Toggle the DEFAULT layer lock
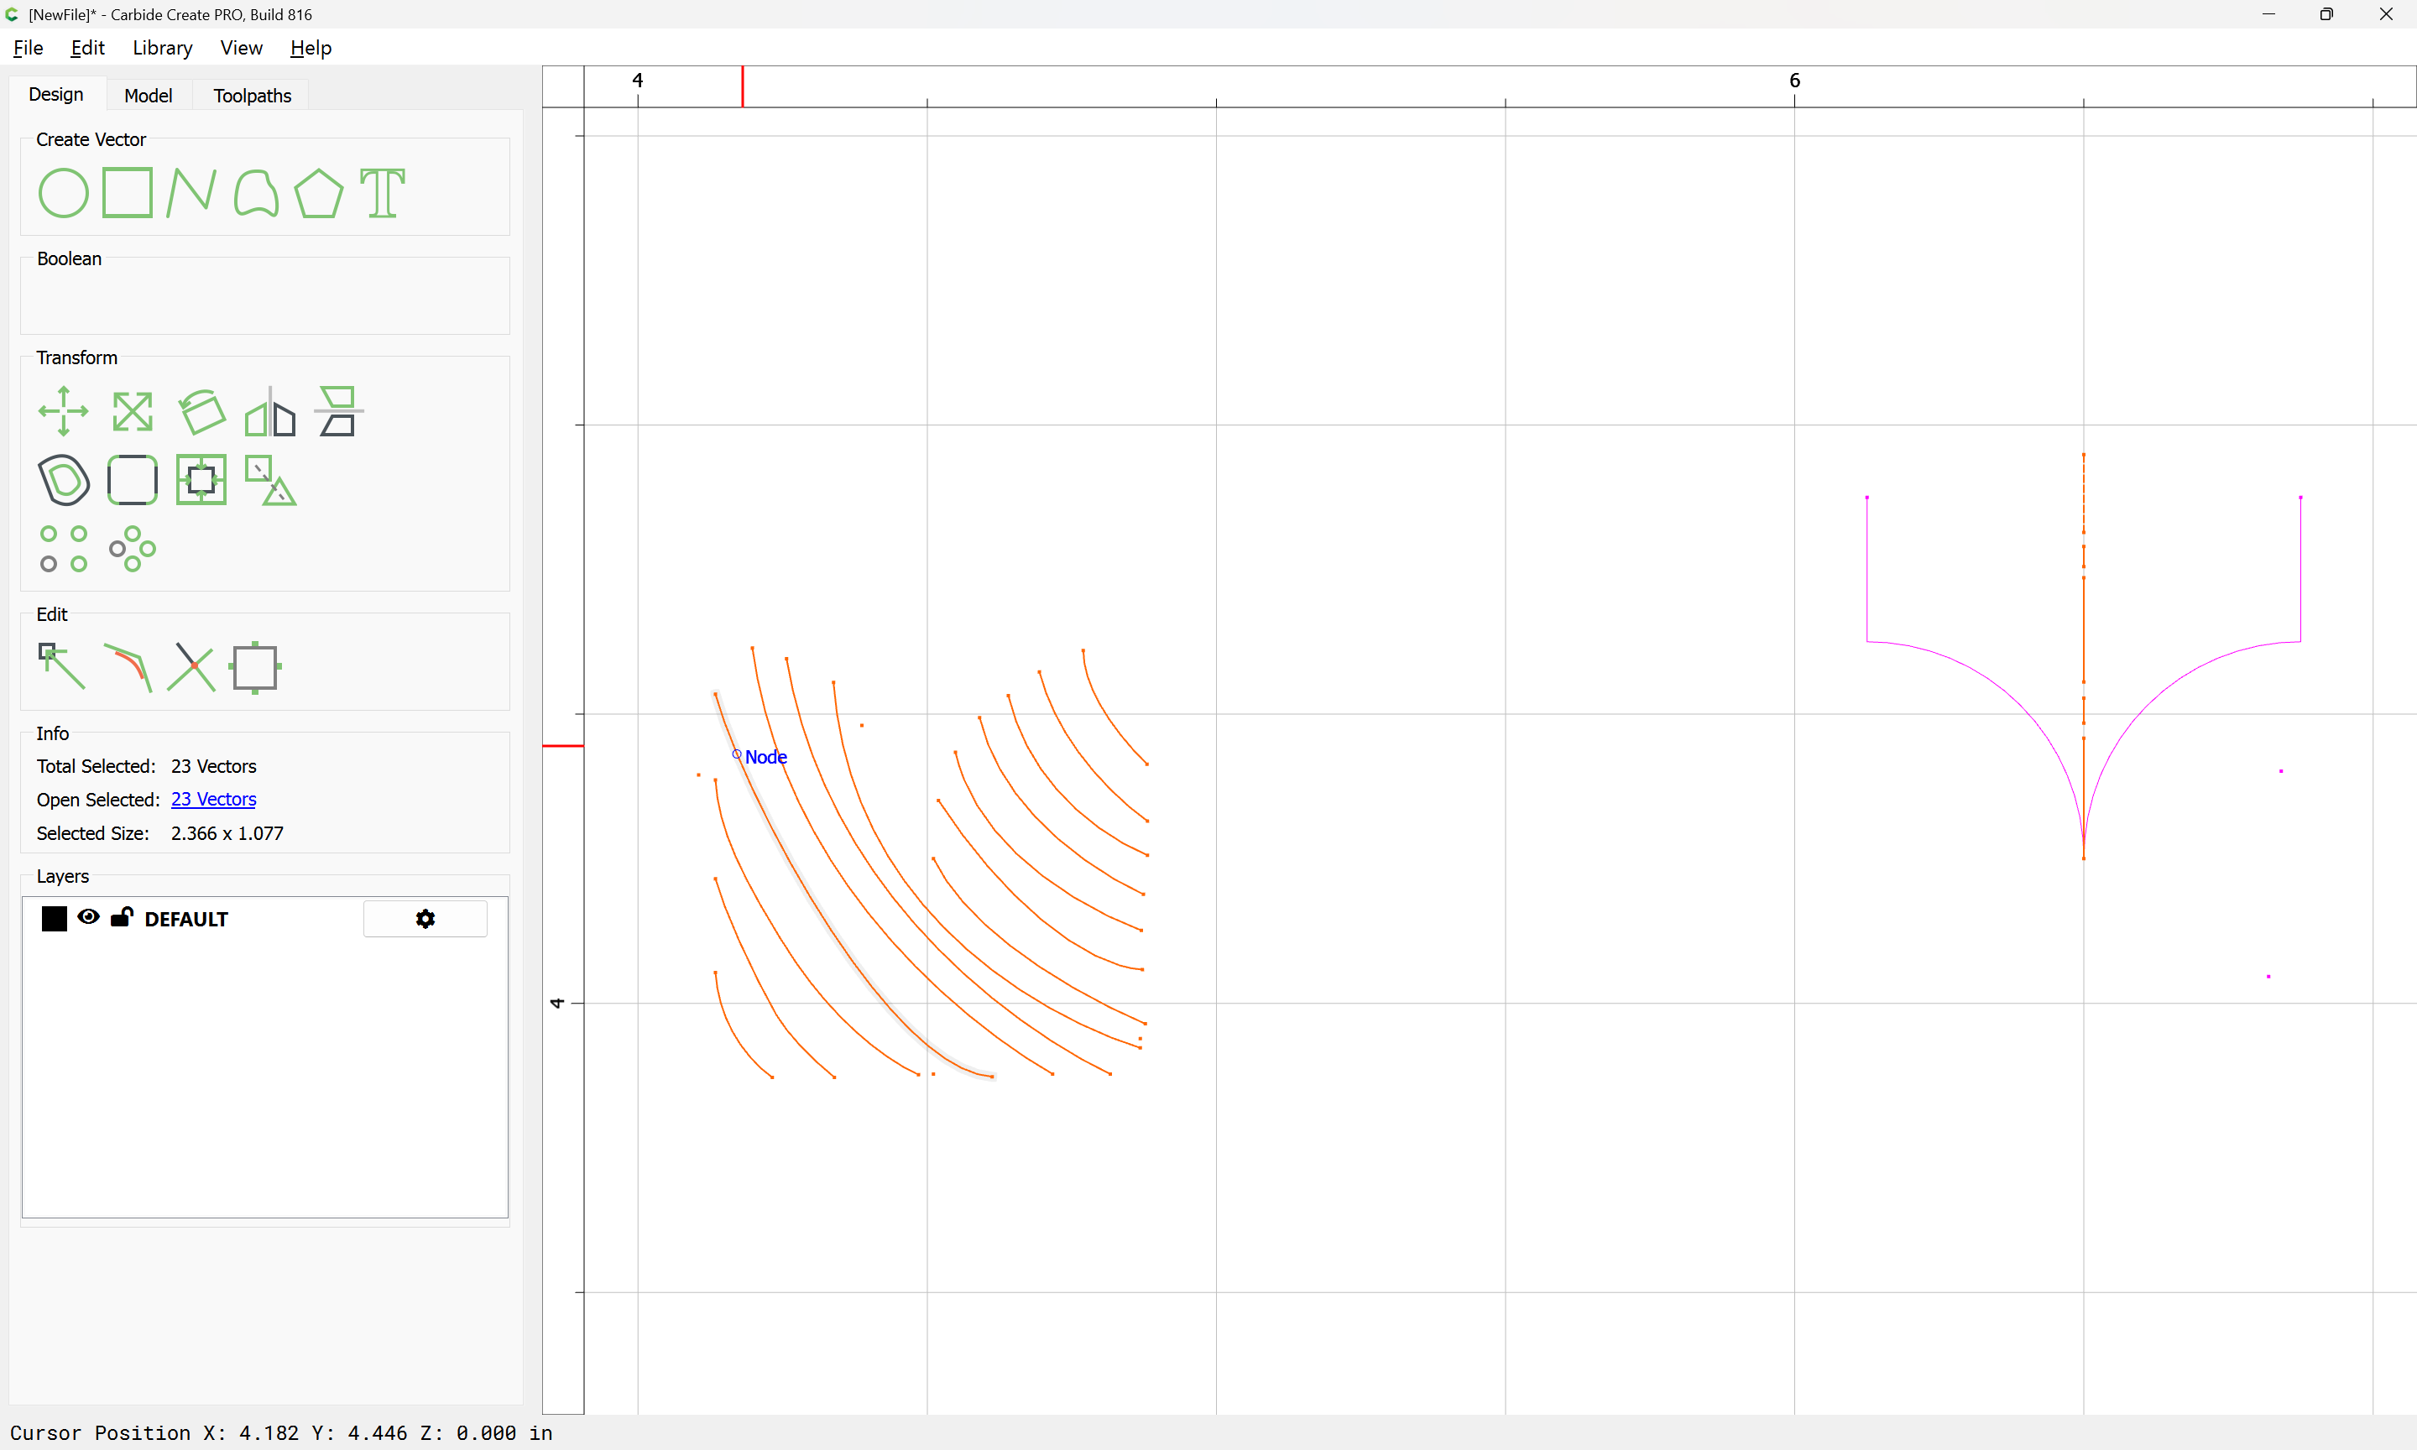 (x=123, y=916)
